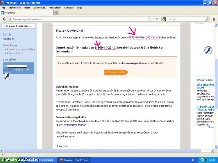Image resolution: width=218 pixels, height=163 pixels.
Task: Click új mappa hozzáadása button
Action: [x=18, y=26]
